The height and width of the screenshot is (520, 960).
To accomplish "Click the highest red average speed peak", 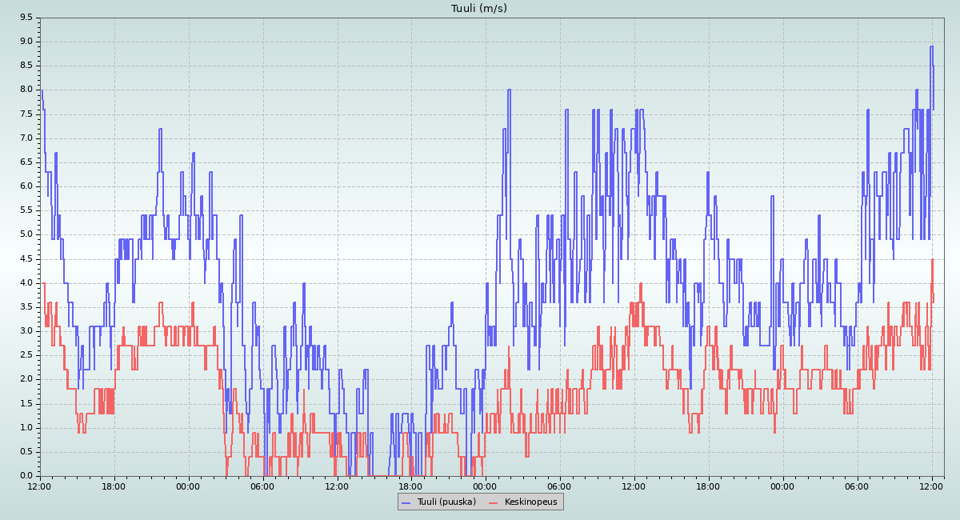I will [932, 260].
